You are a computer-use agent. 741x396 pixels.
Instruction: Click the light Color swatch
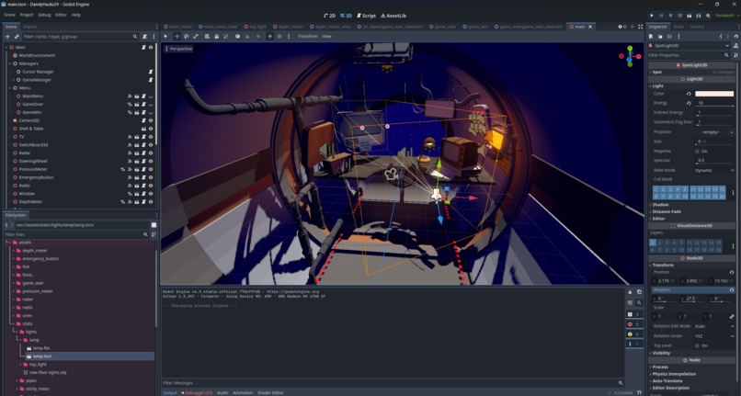pyautogui.click(x=714, y=94)
